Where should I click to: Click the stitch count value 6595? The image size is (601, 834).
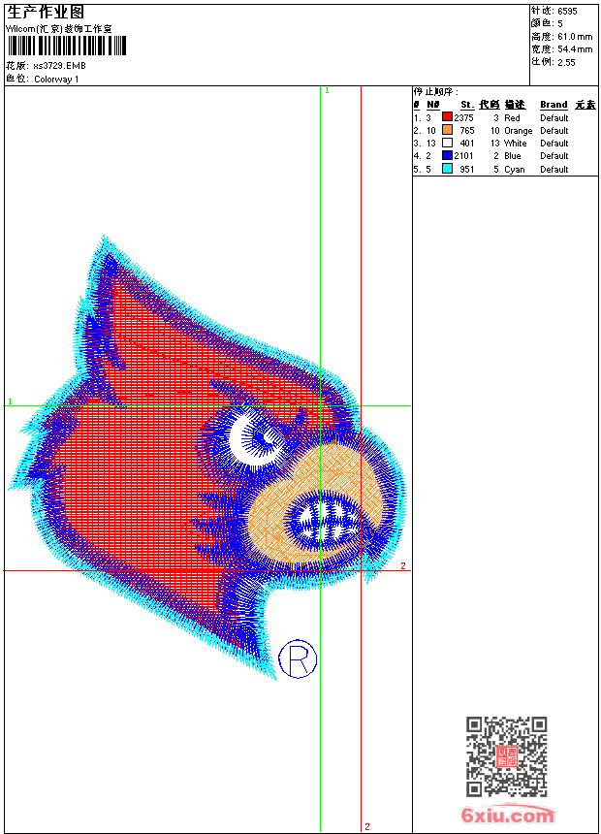pos(567,12)
